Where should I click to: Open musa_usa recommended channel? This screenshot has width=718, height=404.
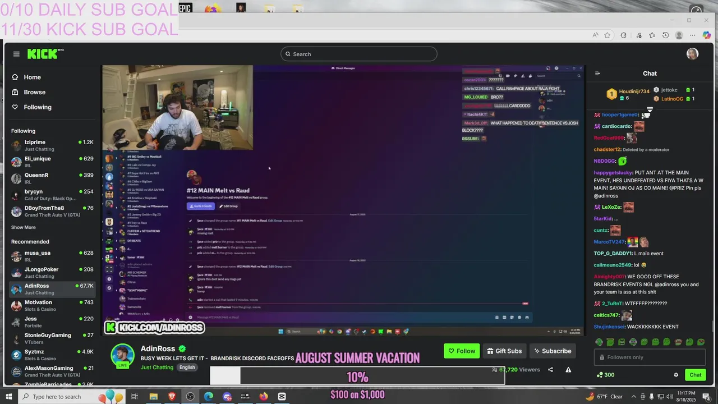[x=52, y=256]
